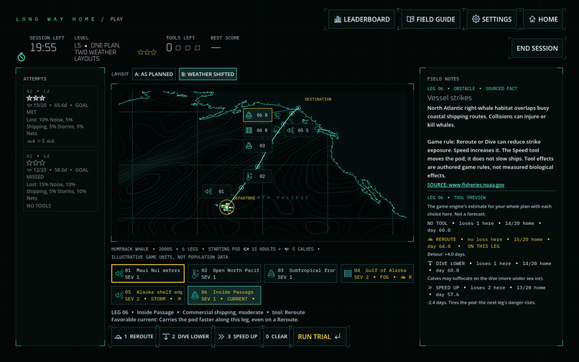Open the Field Guide
579x362 pixels.
[430, 19]
